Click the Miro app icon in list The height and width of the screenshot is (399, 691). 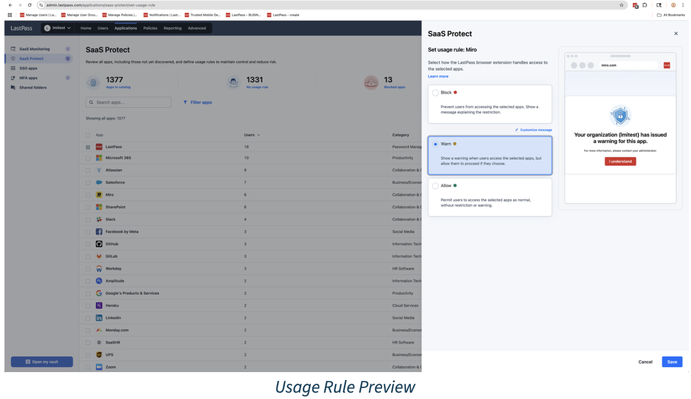99,195
